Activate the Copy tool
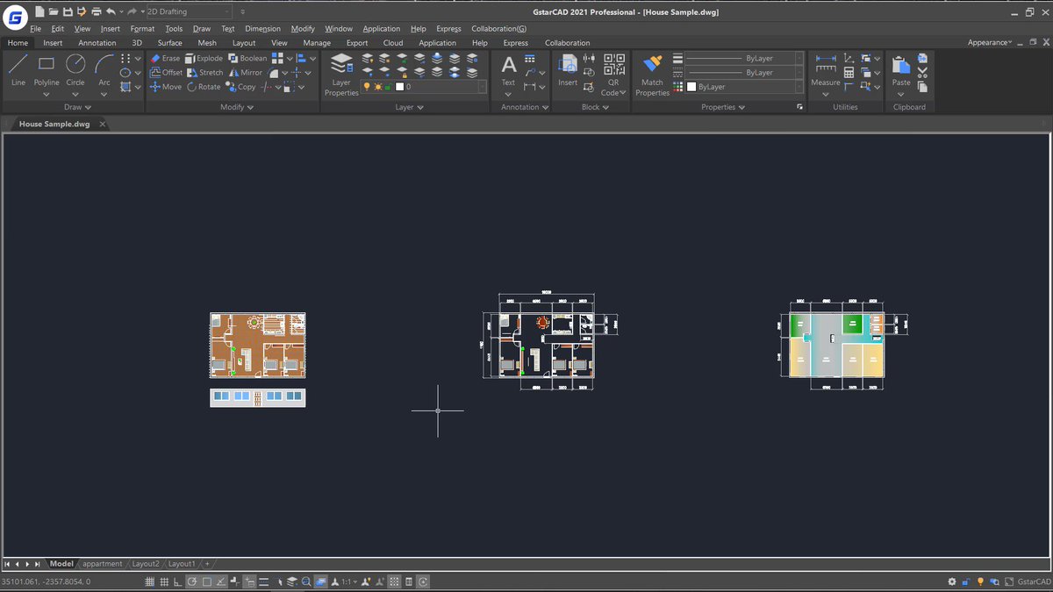Image resolution: width=1053 pixels, height=592 pixels. click(x=241, y=87)
